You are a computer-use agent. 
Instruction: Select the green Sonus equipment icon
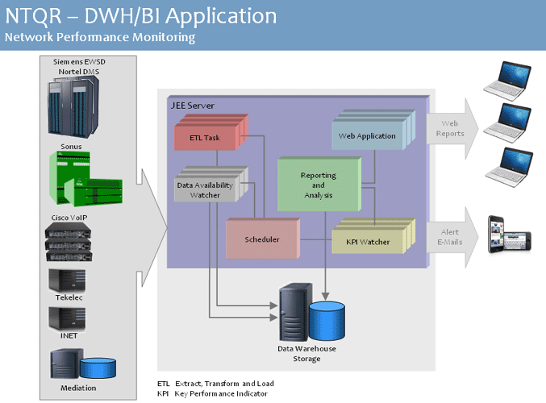(85, 178)
